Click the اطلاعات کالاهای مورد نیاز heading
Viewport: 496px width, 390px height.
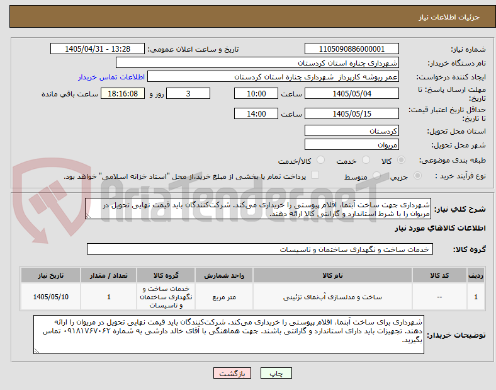[x=440, y=228]
